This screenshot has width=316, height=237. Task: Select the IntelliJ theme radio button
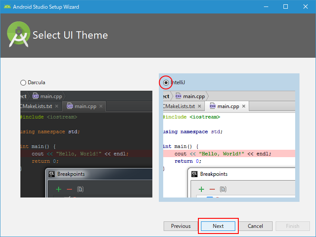tap(166, 82)
